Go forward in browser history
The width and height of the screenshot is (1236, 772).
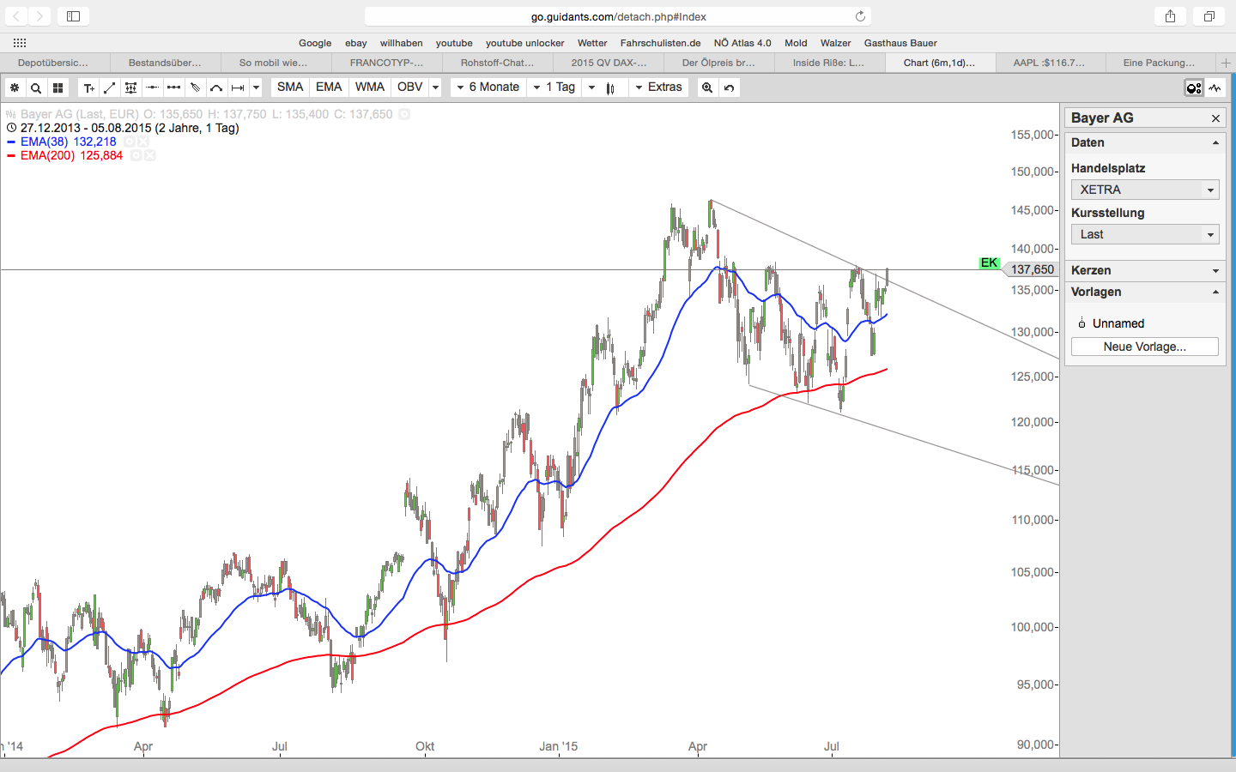click(40, 16)
